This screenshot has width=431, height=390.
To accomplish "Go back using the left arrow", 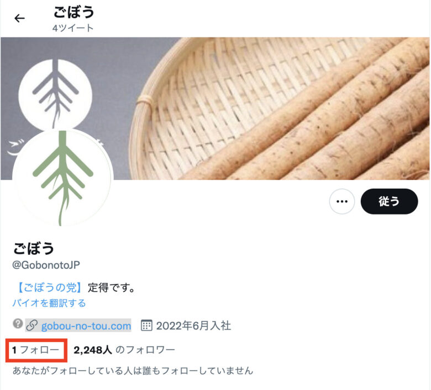I will pos(19,18).
